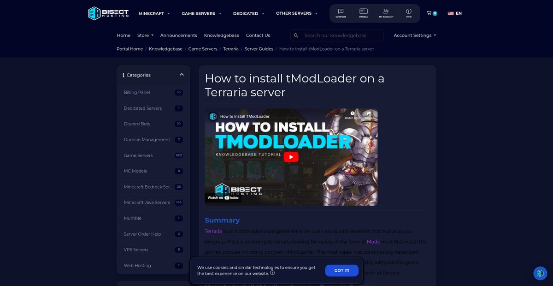Expand the Minecraft dropdown menu

(x=154, y=13)
